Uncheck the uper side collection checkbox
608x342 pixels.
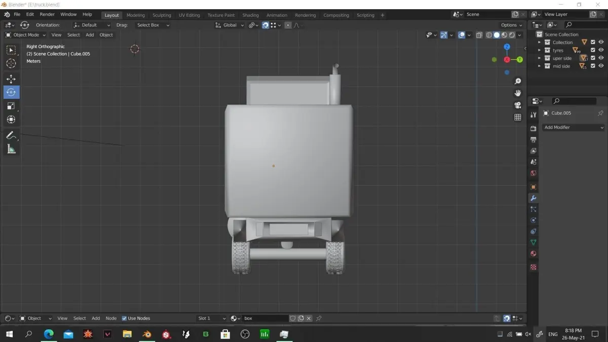[593, 58]
